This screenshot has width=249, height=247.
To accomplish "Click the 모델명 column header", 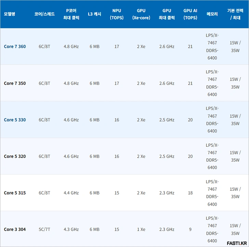I will (x=10, y=14).
